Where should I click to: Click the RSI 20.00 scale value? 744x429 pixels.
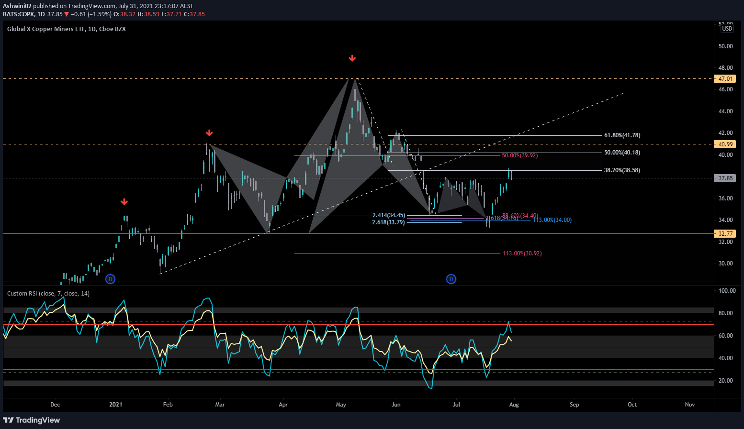[726, 381]
